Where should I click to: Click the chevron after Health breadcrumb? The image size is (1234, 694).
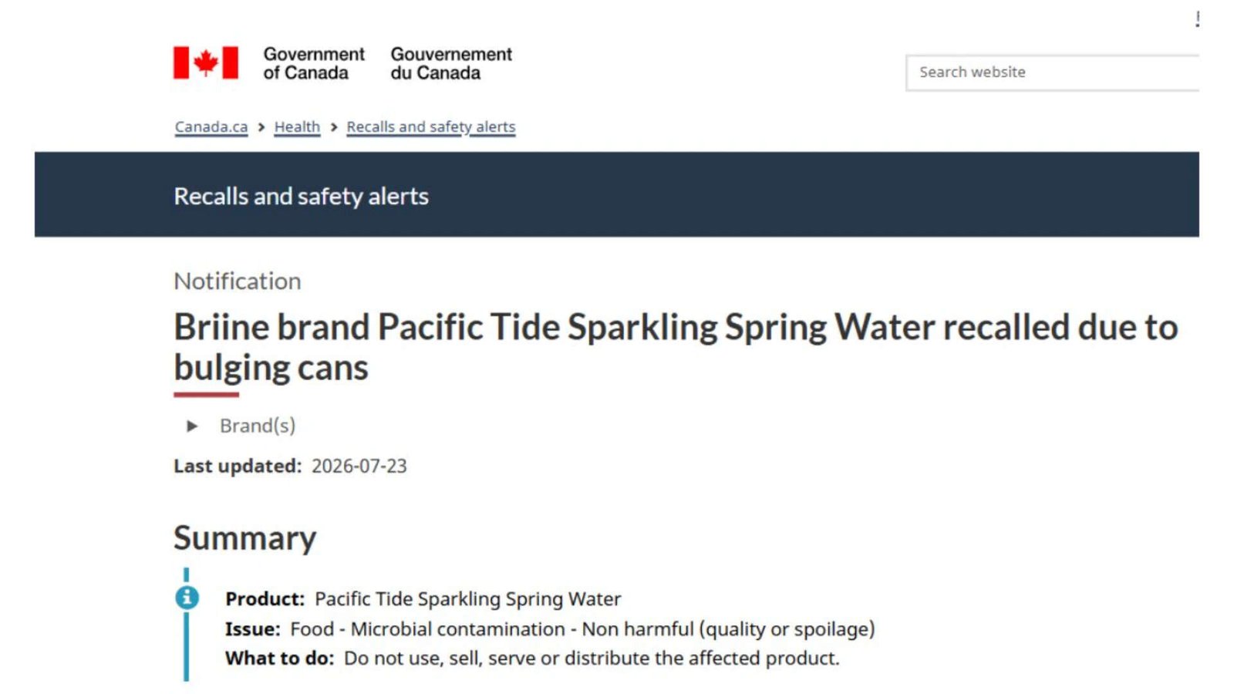point(334,127)
